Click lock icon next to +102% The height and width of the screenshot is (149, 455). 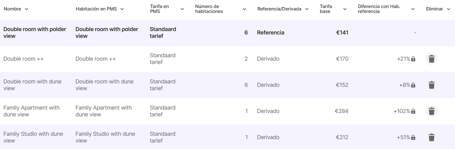tap(413, 111)
